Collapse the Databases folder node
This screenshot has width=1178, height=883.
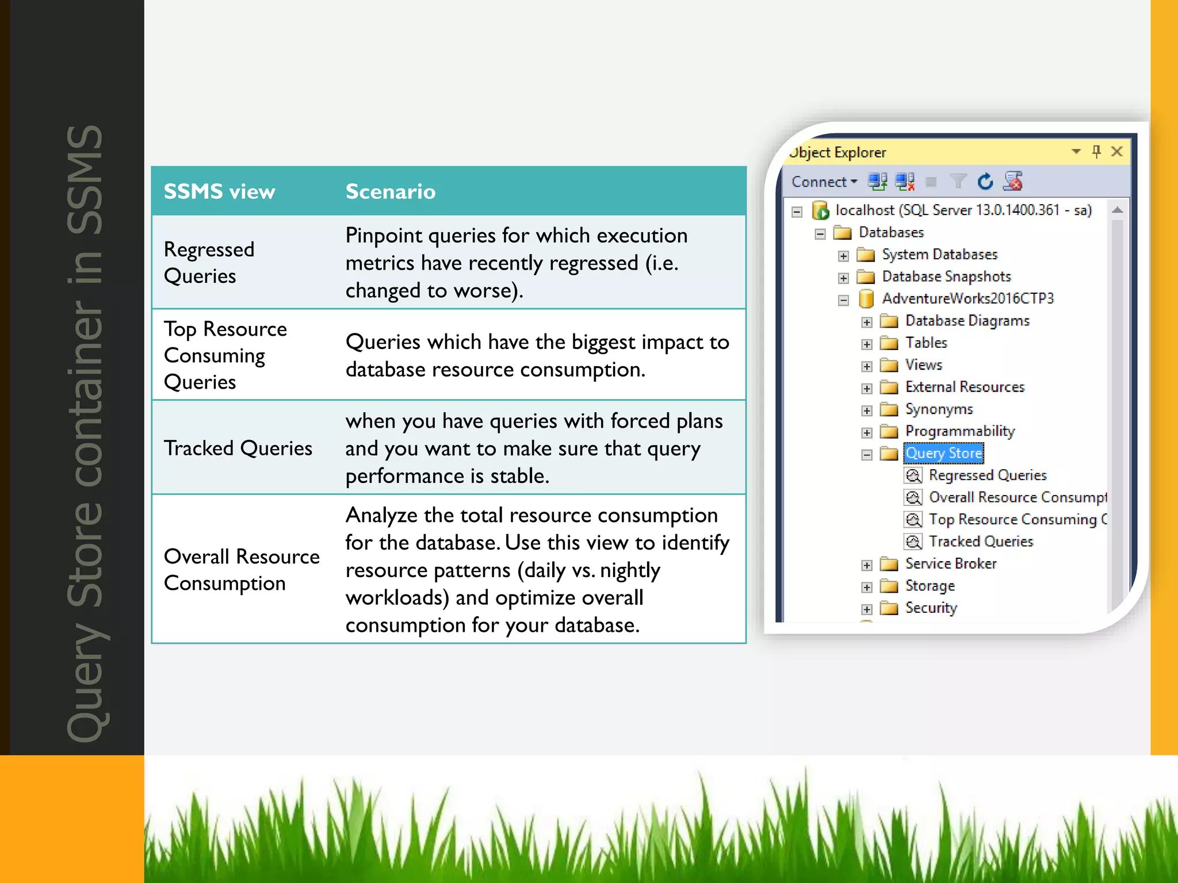point(820,233)
